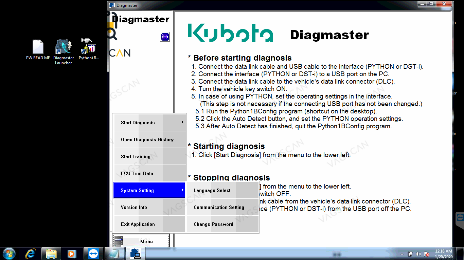This screenshot has width=464, height=260.
Task: Click the blue double-arrow panel toggle icon
Action: tap(165, 37)
